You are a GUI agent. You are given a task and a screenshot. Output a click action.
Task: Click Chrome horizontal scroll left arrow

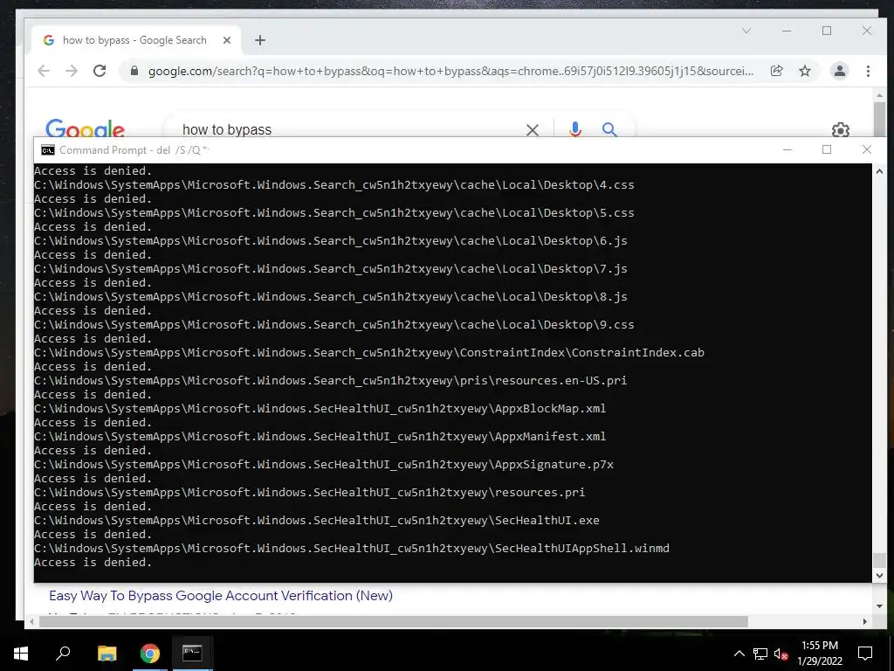31,621
